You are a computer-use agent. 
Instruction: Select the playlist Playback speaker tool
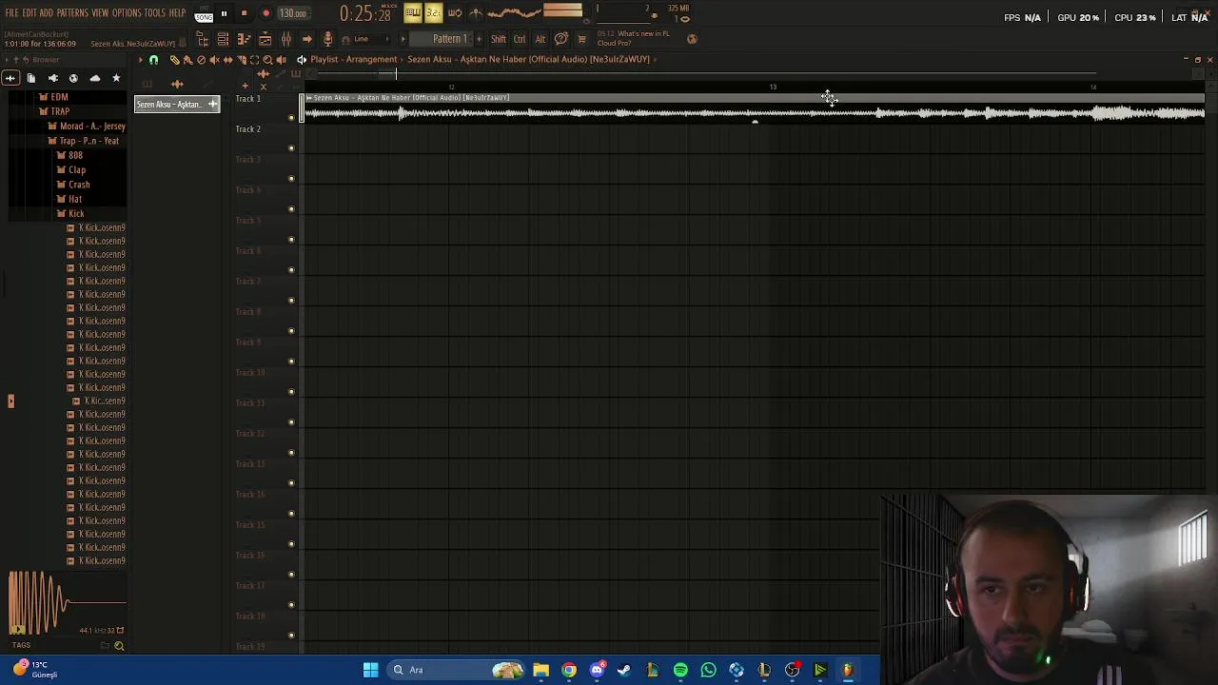pos(281,60)
